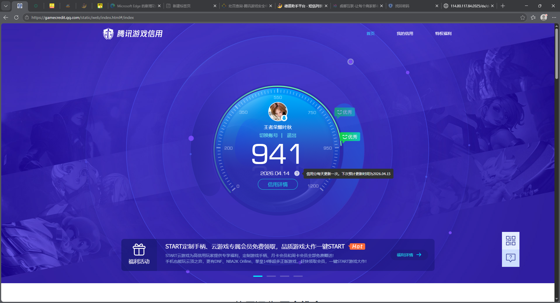Click the 福利活动 gift icon
The image size is (560, 303).
[139, 250]
